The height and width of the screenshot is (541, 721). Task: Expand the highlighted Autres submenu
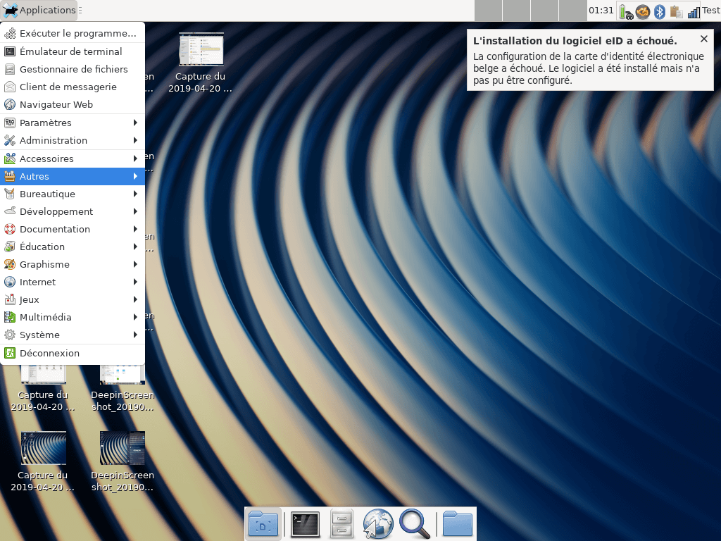(73, 176)
